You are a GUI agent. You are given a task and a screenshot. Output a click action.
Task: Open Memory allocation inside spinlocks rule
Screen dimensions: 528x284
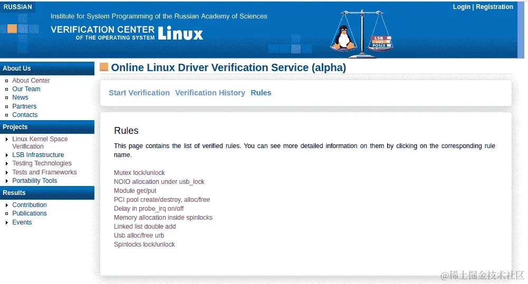tap(164, 218)
